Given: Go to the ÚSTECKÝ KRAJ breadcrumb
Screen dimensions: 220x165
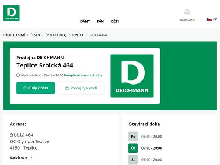Looking at the screenshot, I should [x=56, y=35].
